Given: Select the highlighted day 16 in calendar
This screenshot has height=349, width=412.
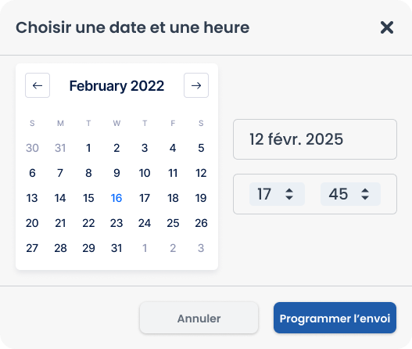Looking at the screenshot, I should click(116, 198).
